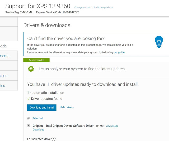
Task: Toggle the Select all checkbox
Action: 28,118
